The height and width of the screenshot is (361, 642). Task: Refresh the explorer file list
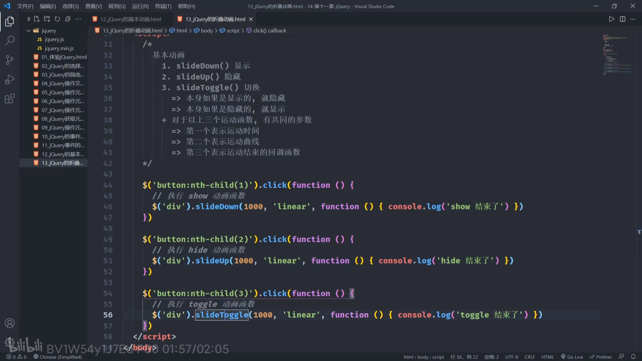(x=57, y=19)
